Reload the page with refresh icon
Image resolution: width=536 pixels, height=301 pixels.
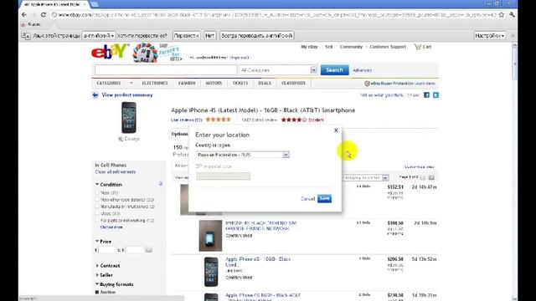(x=43, y=15)
